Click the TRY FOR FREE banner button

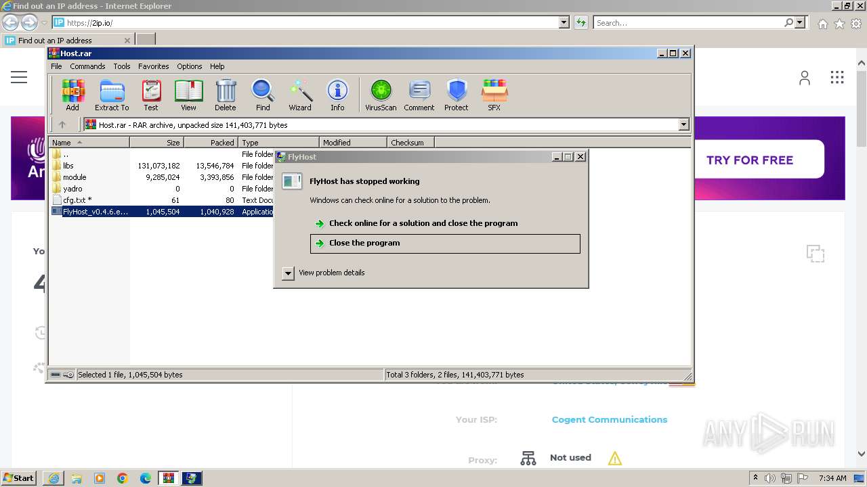click(x=750, y=160)
